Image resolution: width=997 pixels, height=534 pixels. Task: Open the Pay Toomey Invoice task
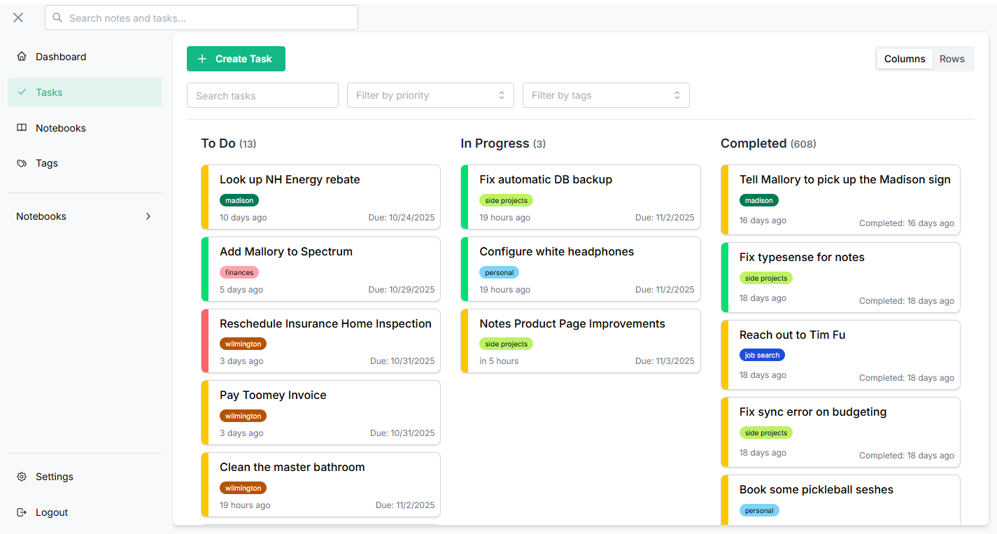pos(320,413)
